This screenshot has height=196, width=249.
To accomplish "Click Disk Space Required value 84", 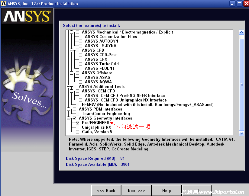I will pos(122,158).
